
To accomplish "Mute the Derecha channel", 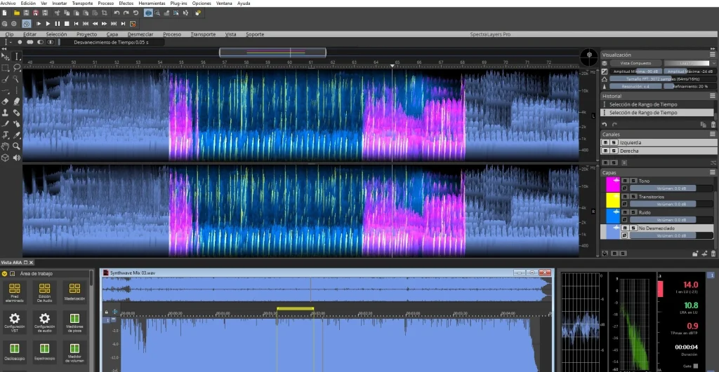I will point(605,151).
